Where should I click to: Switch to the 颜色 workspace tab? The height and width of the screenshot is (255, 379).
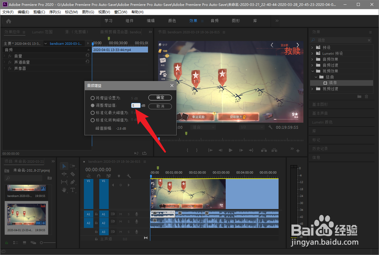172,21
